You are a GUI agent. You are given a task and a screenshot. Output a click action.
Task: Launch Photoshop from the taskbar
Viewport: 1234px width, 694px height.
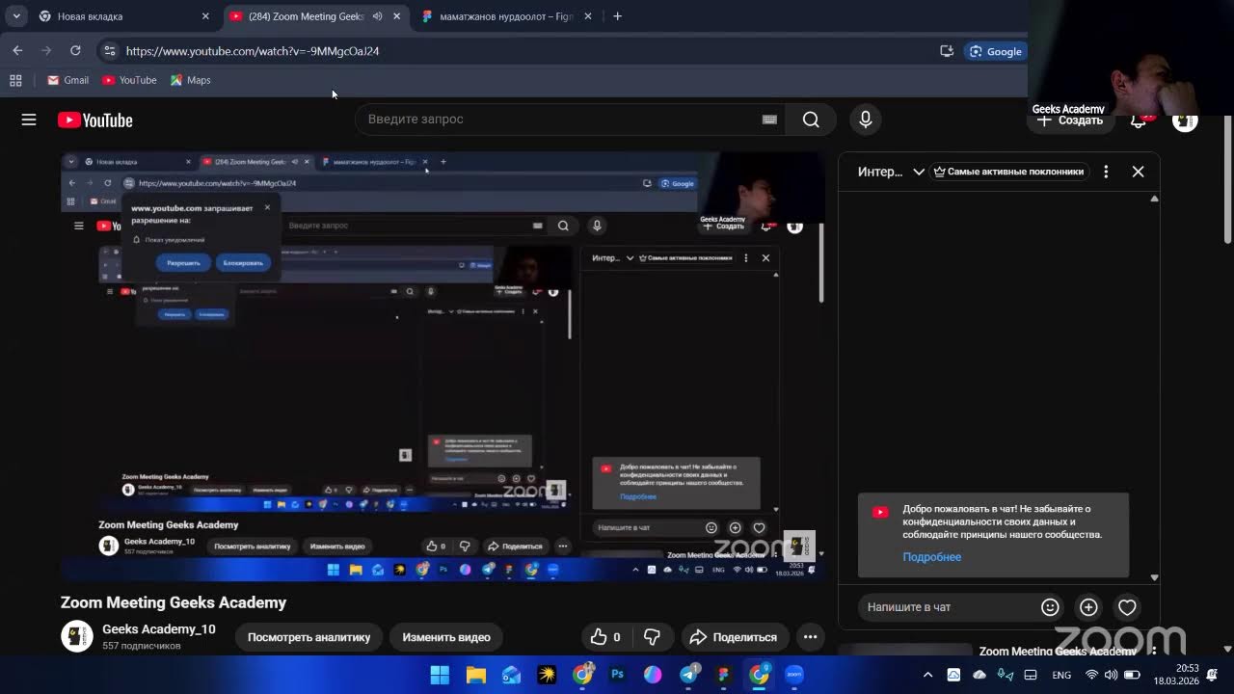(617, 675)
